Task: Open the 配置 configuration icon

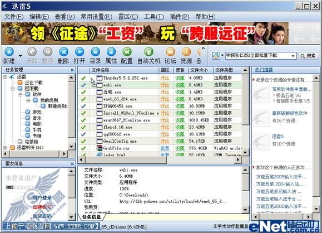Action: pyautogui.click(x=127, y=52)
